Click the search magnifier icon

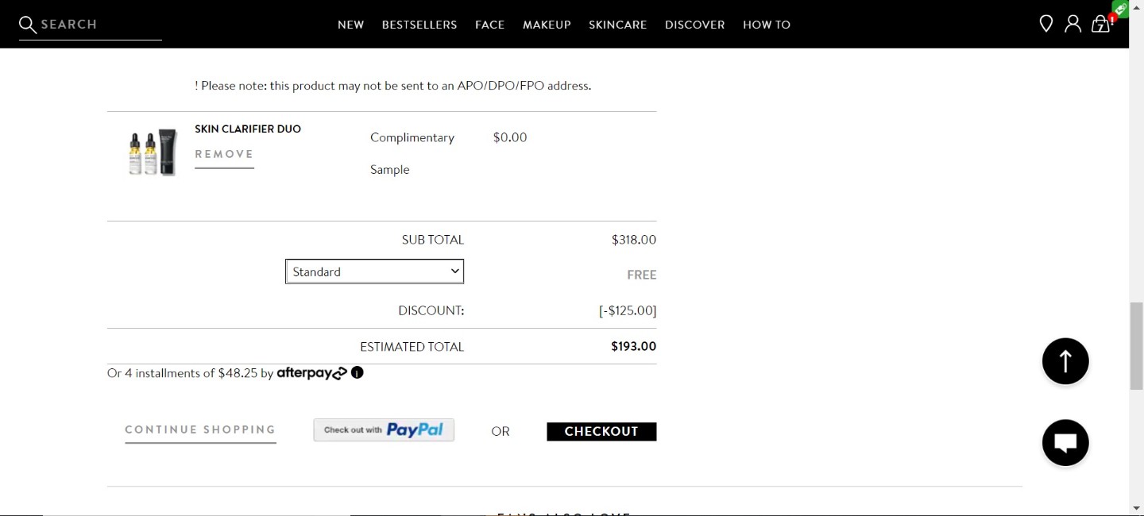(x=28, y=25)
